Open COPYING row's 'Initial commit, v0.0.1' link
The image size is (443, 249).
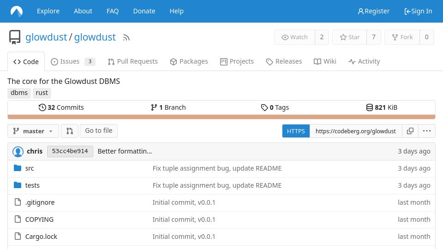(184, 219)
